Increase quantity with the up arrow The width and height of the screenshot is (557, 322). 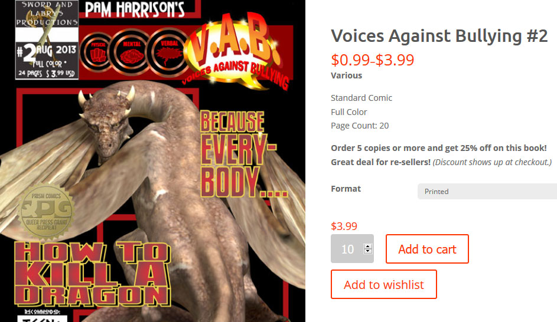pyautogui.click(x=368, y=246)
